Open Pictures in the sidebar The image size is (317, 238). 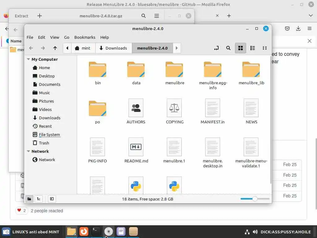click(x=46, y=101)
